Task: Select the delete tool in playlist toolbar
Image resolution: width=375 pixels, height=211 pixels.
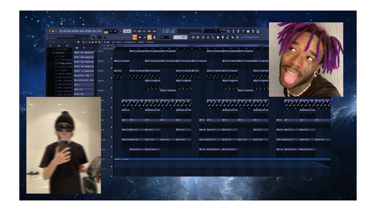Action: point(89,42)
